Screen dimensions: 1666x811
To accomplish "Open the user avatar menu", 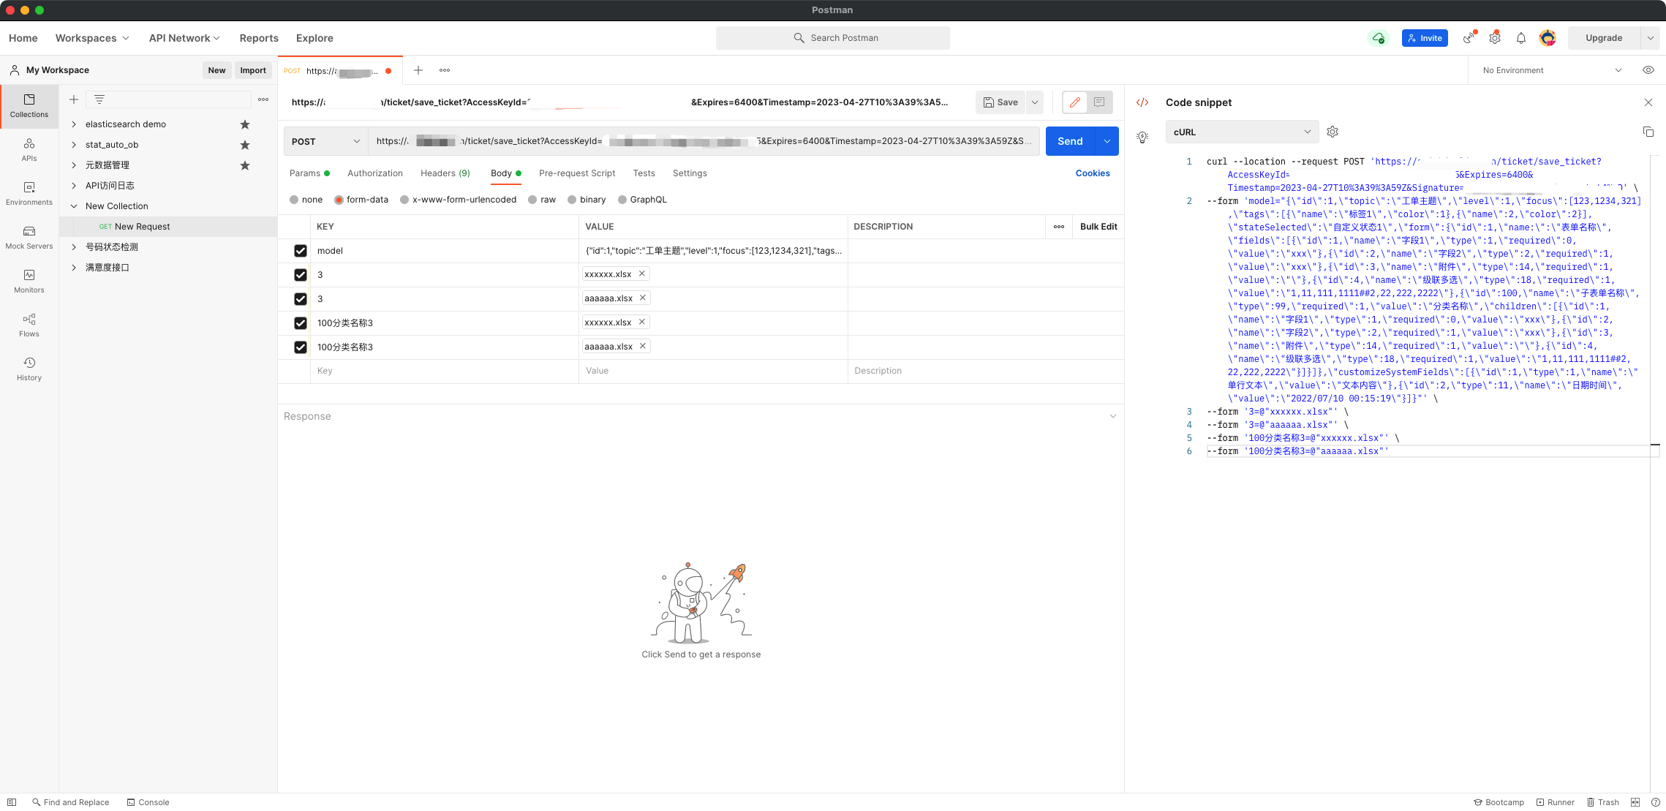I will tap(1548, 38).
